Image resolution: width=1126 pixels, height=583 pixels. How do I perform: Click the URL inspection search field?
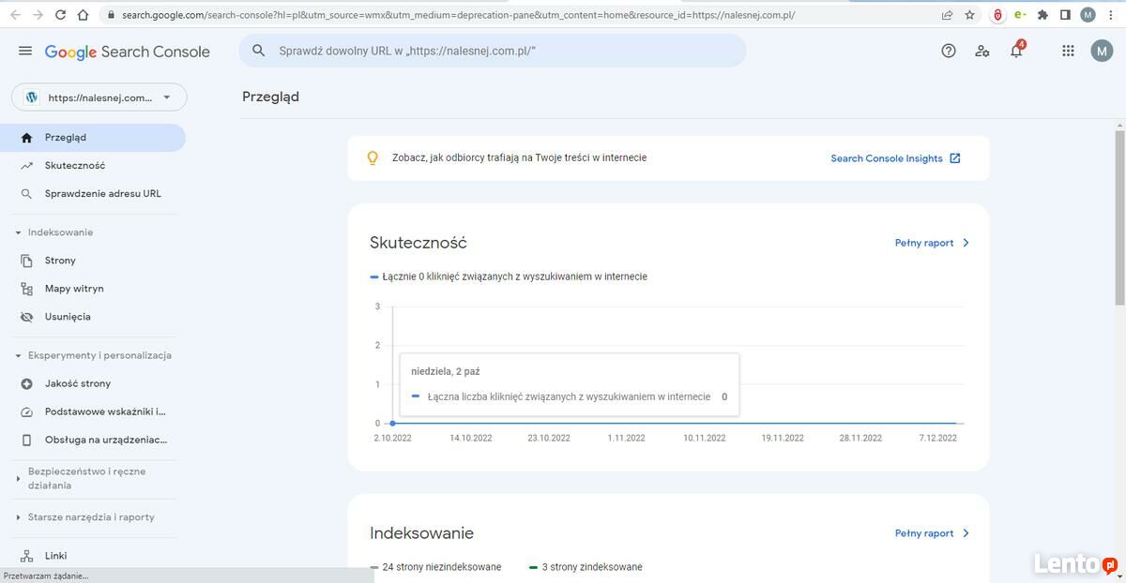[493, 51]
